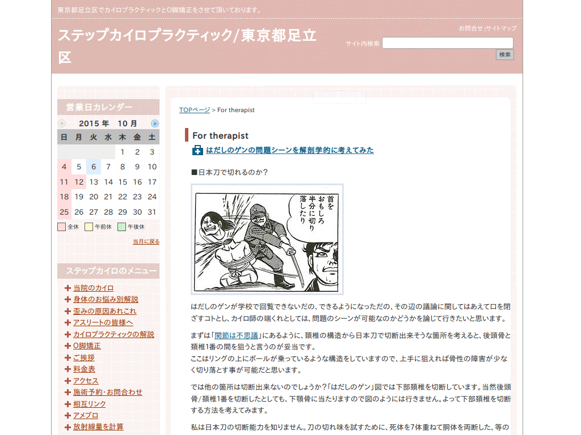Open the site title ステップカイロプラクティック
This screenshot has height=435, width=581.
pyautogui.click(x=187, y=46)
